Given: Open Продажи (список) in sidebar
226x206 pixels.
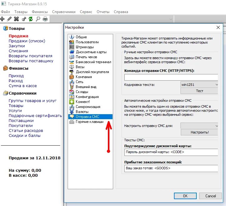Looking at the screenshot, I should 27,41.
